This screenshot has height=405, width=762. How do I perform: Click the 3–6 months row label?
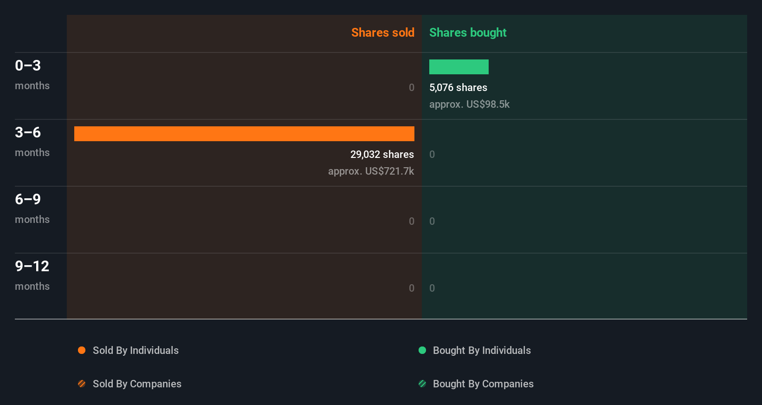pyautogui.click(x=32, y=142)
